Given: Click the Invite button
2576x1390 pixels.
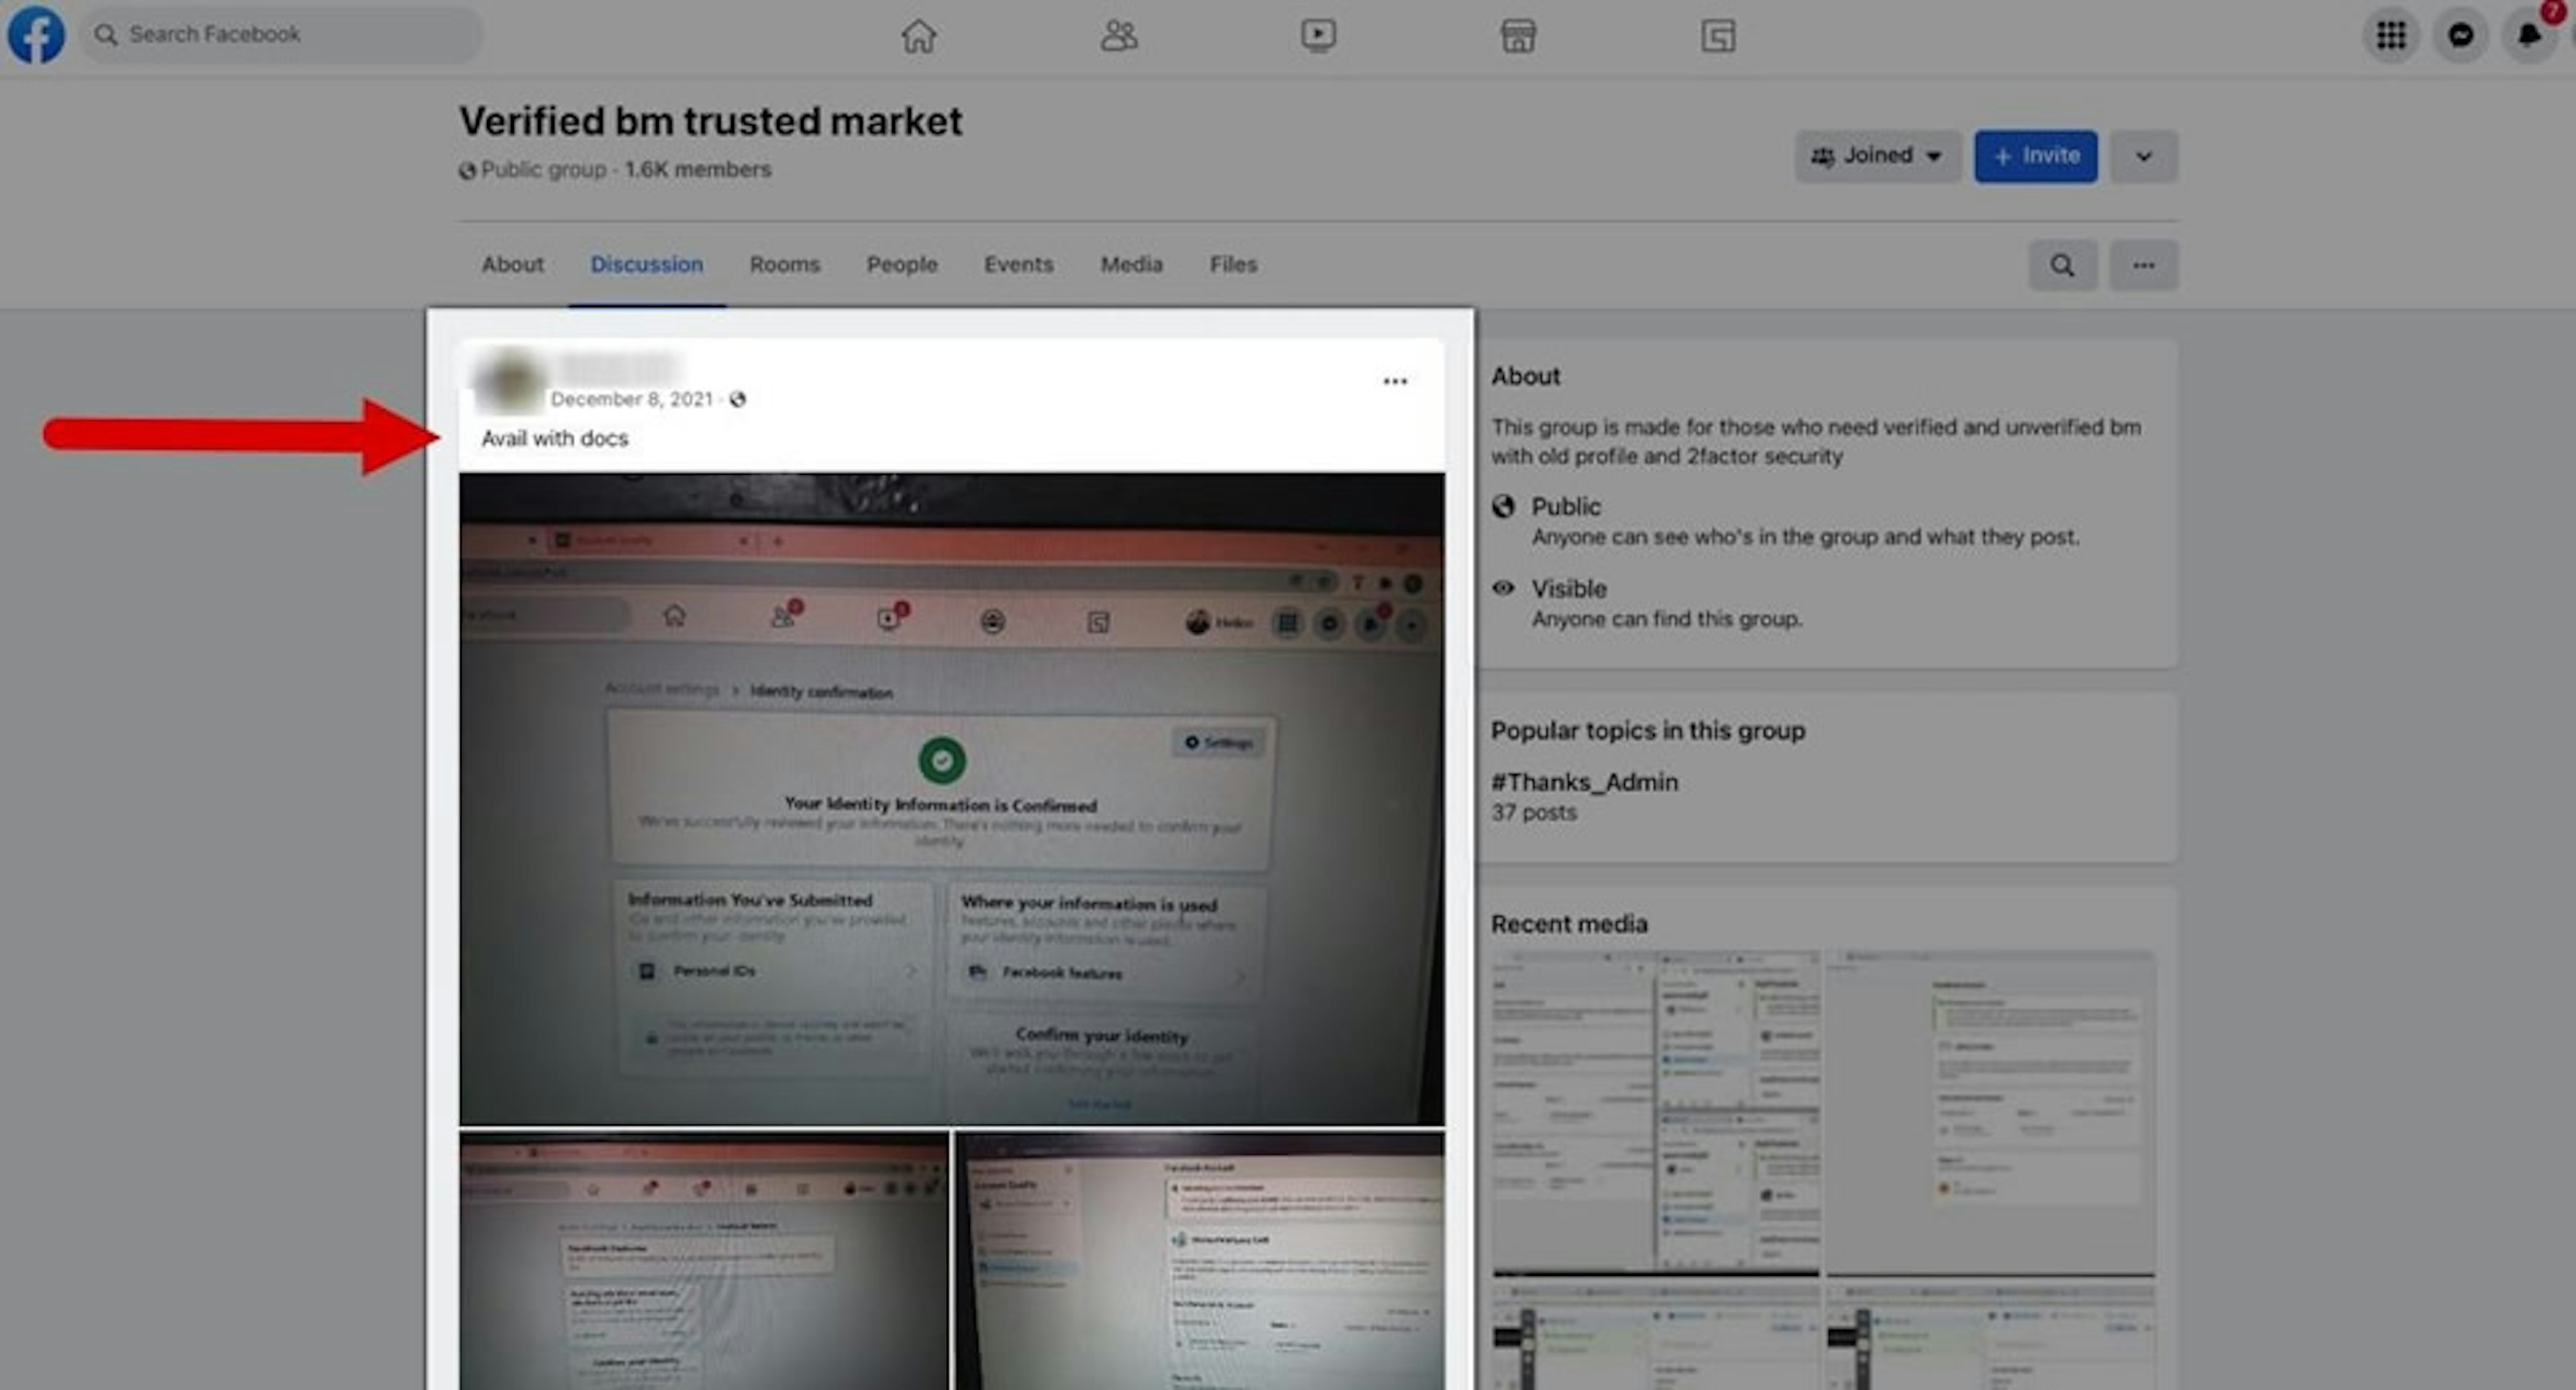Looking at the screenshot, I should coord(2036,156).
